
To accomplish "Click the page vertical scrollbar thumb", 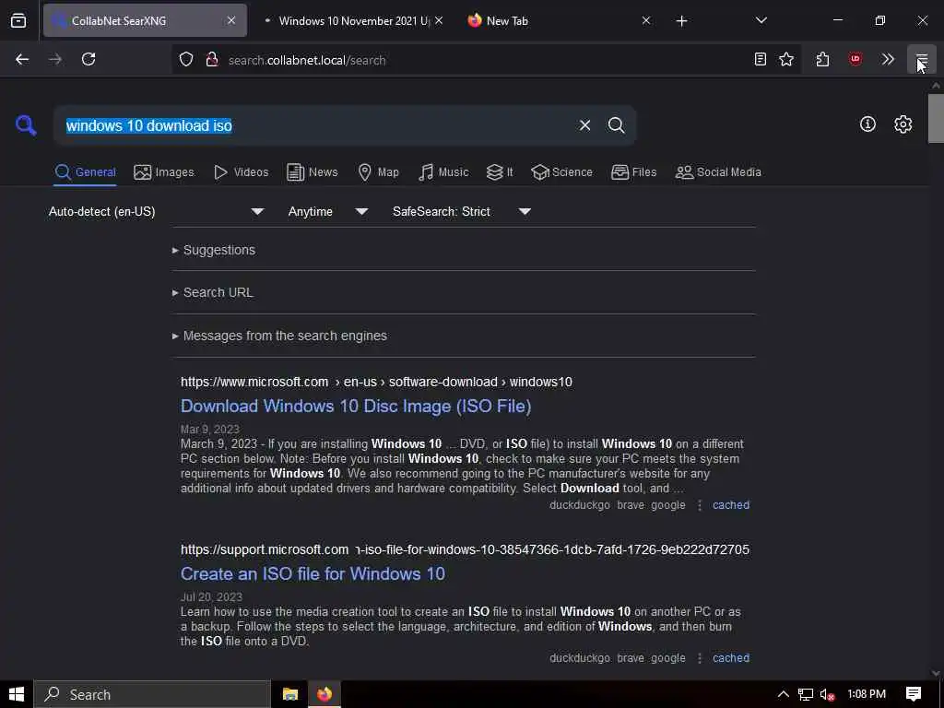I will coord(936,119).
